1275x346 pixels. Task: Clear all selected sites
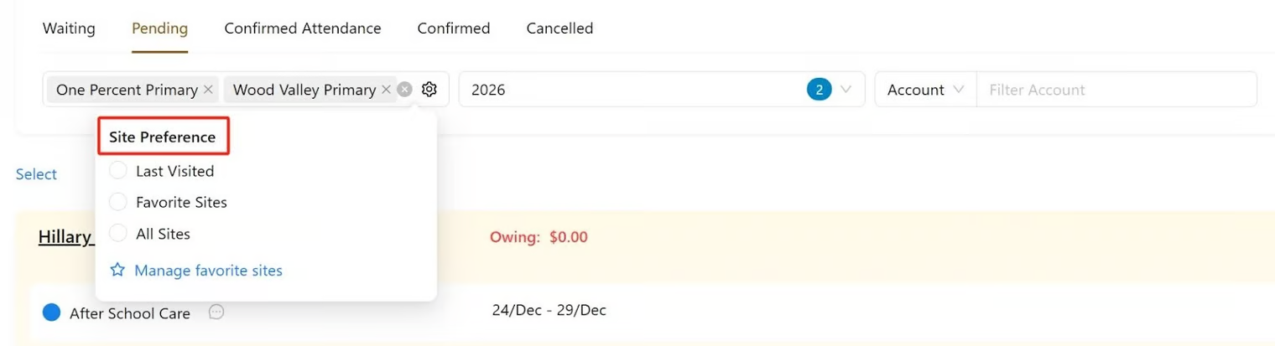tap(405, 90)
